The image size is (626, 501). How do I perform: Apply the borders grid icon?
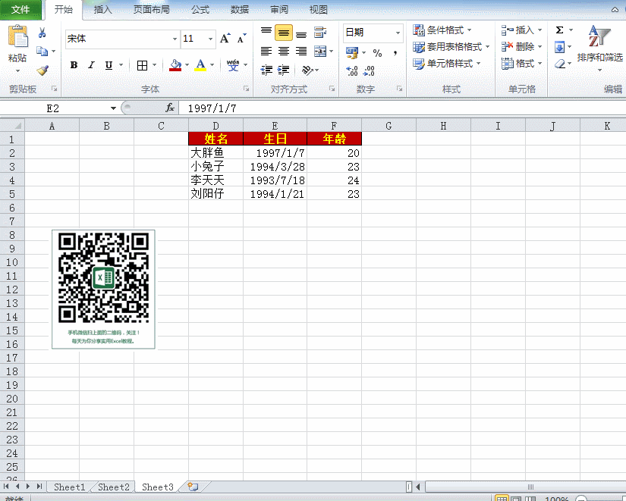[142, 65]
